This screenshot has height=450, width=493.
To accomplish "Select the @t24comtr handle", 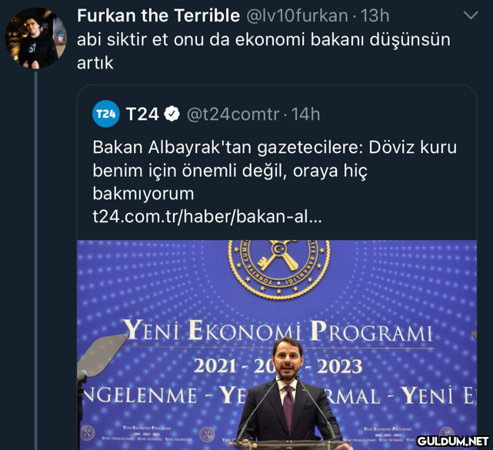I will tap(233, 115).
